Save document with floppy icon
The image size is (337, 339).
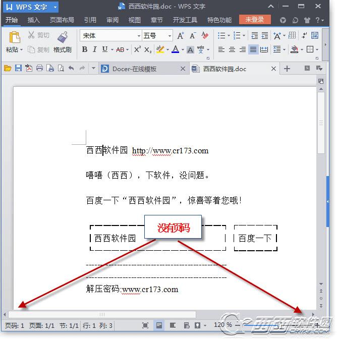tap(18, 68)
